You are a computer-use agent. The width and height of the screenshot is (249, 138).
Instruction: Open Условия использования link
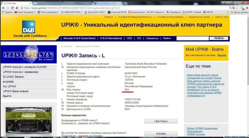170,17
